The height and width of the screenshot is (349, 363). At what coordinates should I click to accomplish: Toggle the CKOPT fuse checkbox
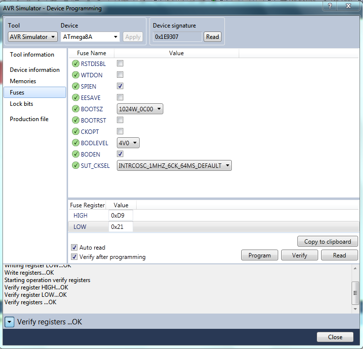(120, 131)
